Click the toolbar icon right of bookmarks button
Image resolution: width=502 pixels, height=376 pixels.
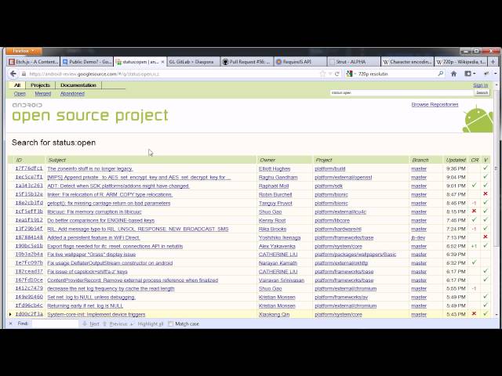(x=486, y=74)
